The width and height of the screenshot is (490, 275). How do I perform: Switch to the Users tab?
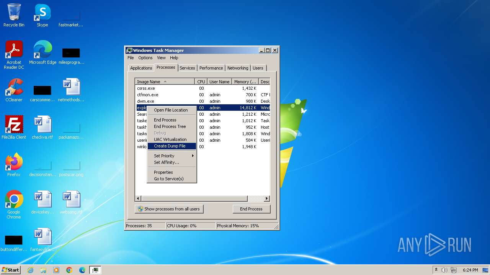coord(258,68)
